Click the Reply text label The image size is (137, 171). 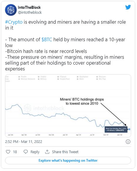click(35, 152)
